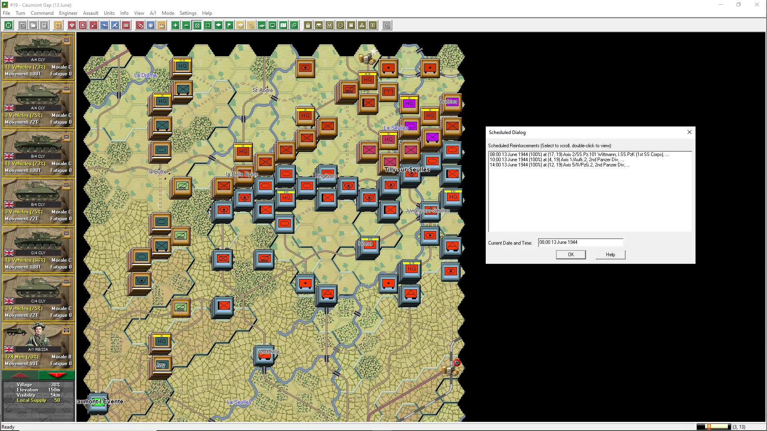Click the green flag objectives icon
The width and height of the screenshot is (767, 431).
pyautogui.click(x=229, y=25)
